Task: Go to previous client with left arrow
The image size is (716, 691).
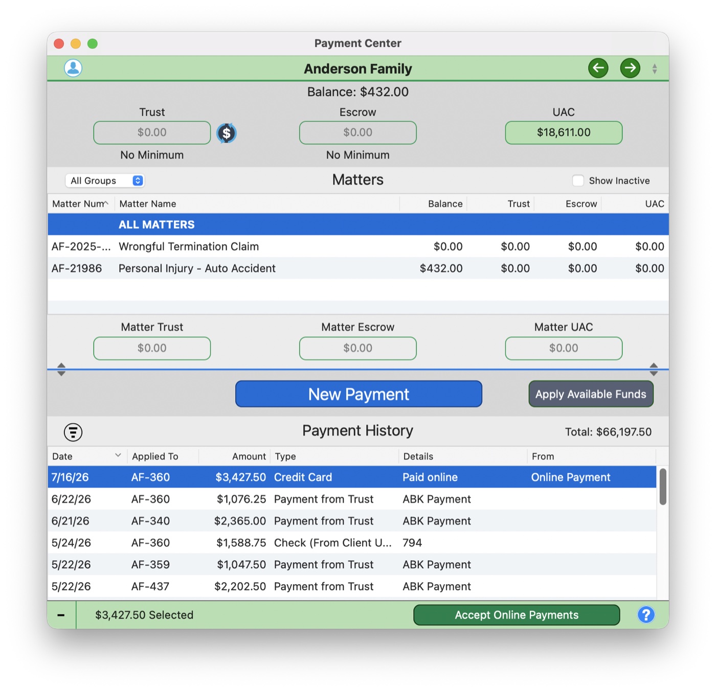Action: pos(598,68)
